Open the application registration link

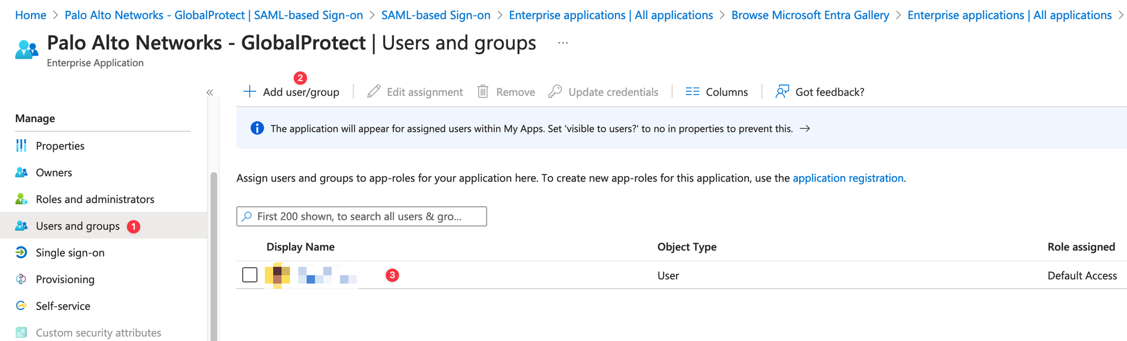coord(848,178)
